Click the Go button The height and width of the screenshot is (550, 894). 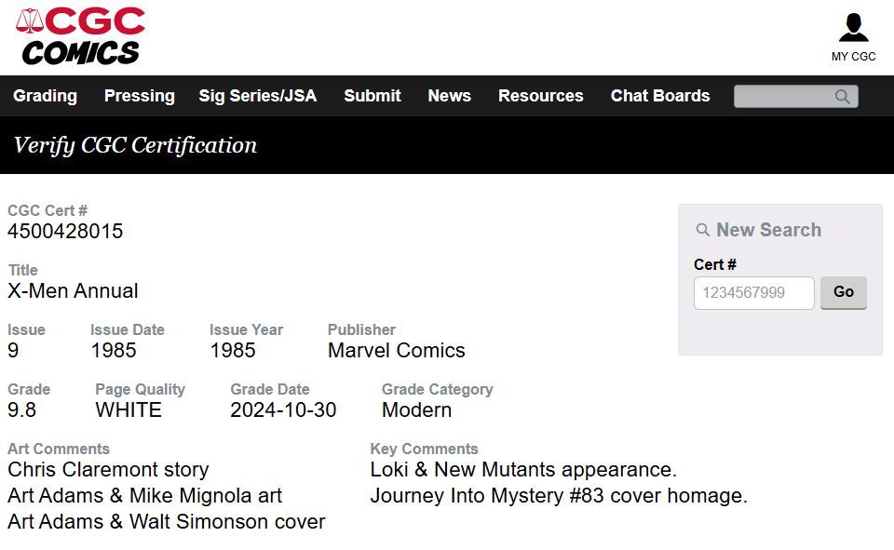pos(844,292)
